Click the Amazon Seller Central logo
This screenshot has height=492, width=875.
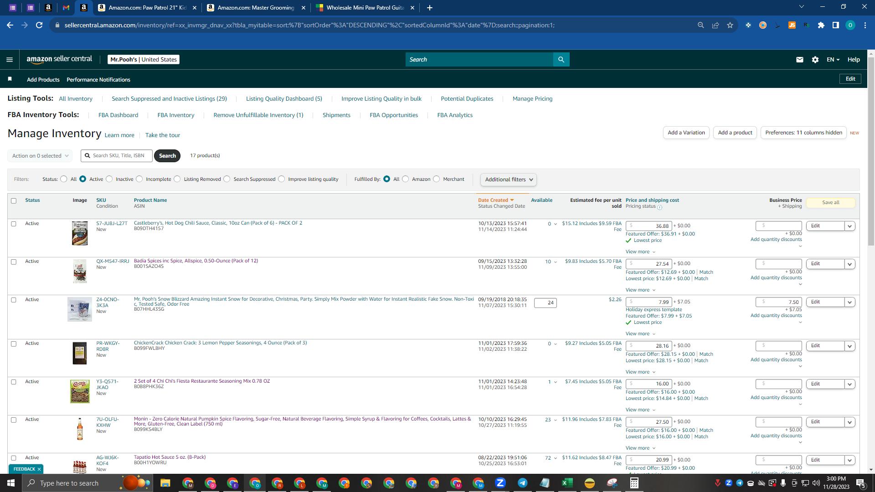pos(59,59)
